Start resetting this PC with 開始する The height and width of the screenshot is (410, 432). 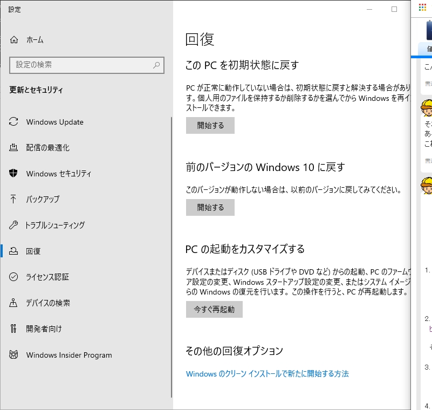click(210, 125)
